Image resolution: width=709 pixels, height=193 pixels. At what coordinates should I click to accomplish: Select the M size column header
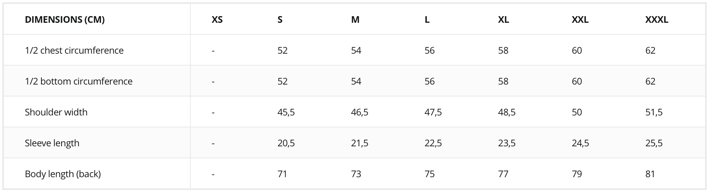(x=355, y=19)
